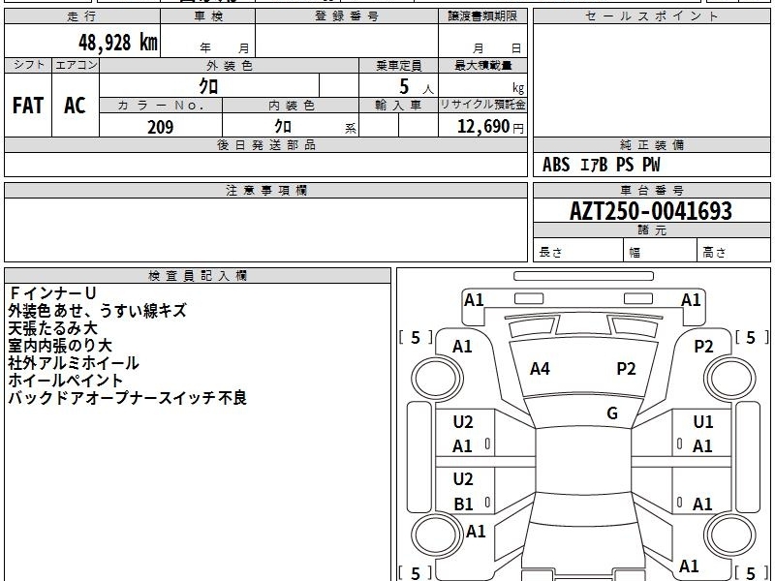Click the 内装色 header
775x581 pixels.
pyautogui.click(x=291, y=106)
